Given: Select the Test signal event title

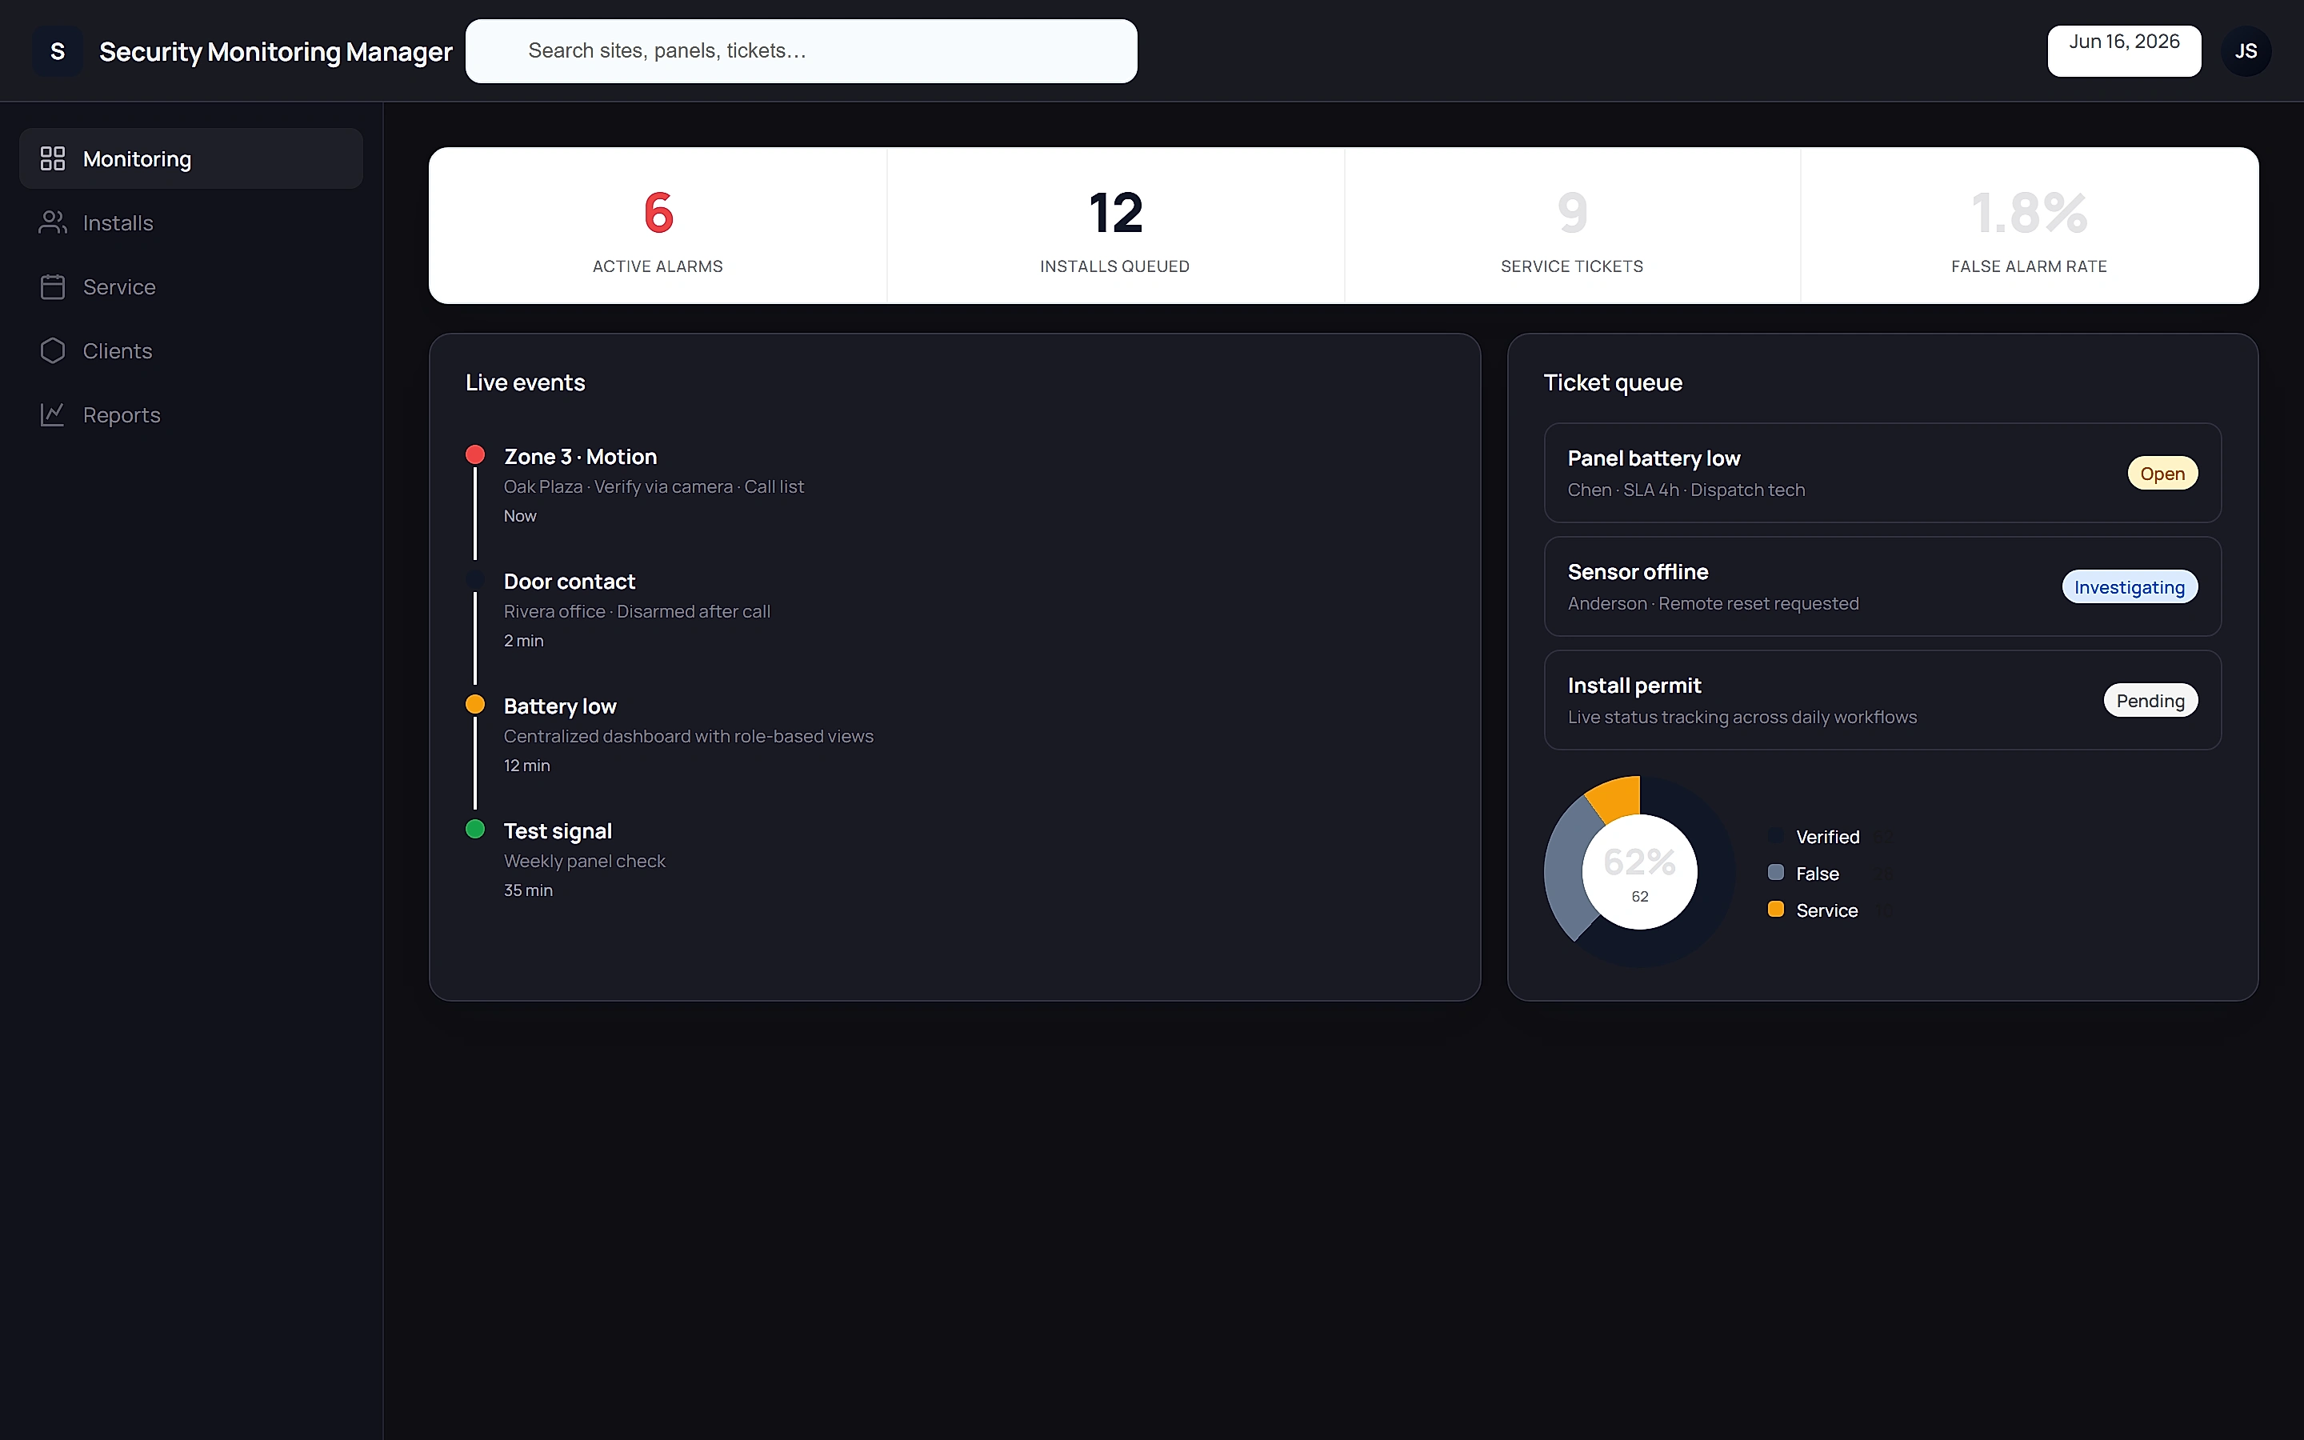Looking at the screenshot, I should 558,830.
